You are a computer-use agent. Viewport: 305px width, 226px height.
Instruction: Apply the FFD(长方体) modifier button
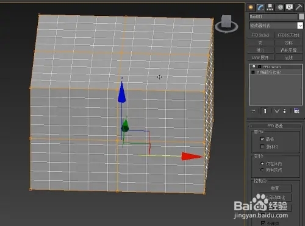289,35
